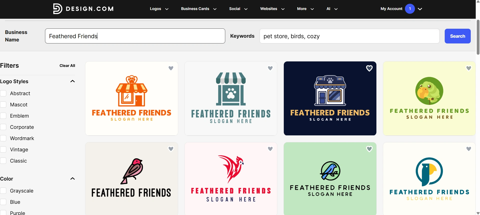Check the Mascot logo style

tap(3, 105)
